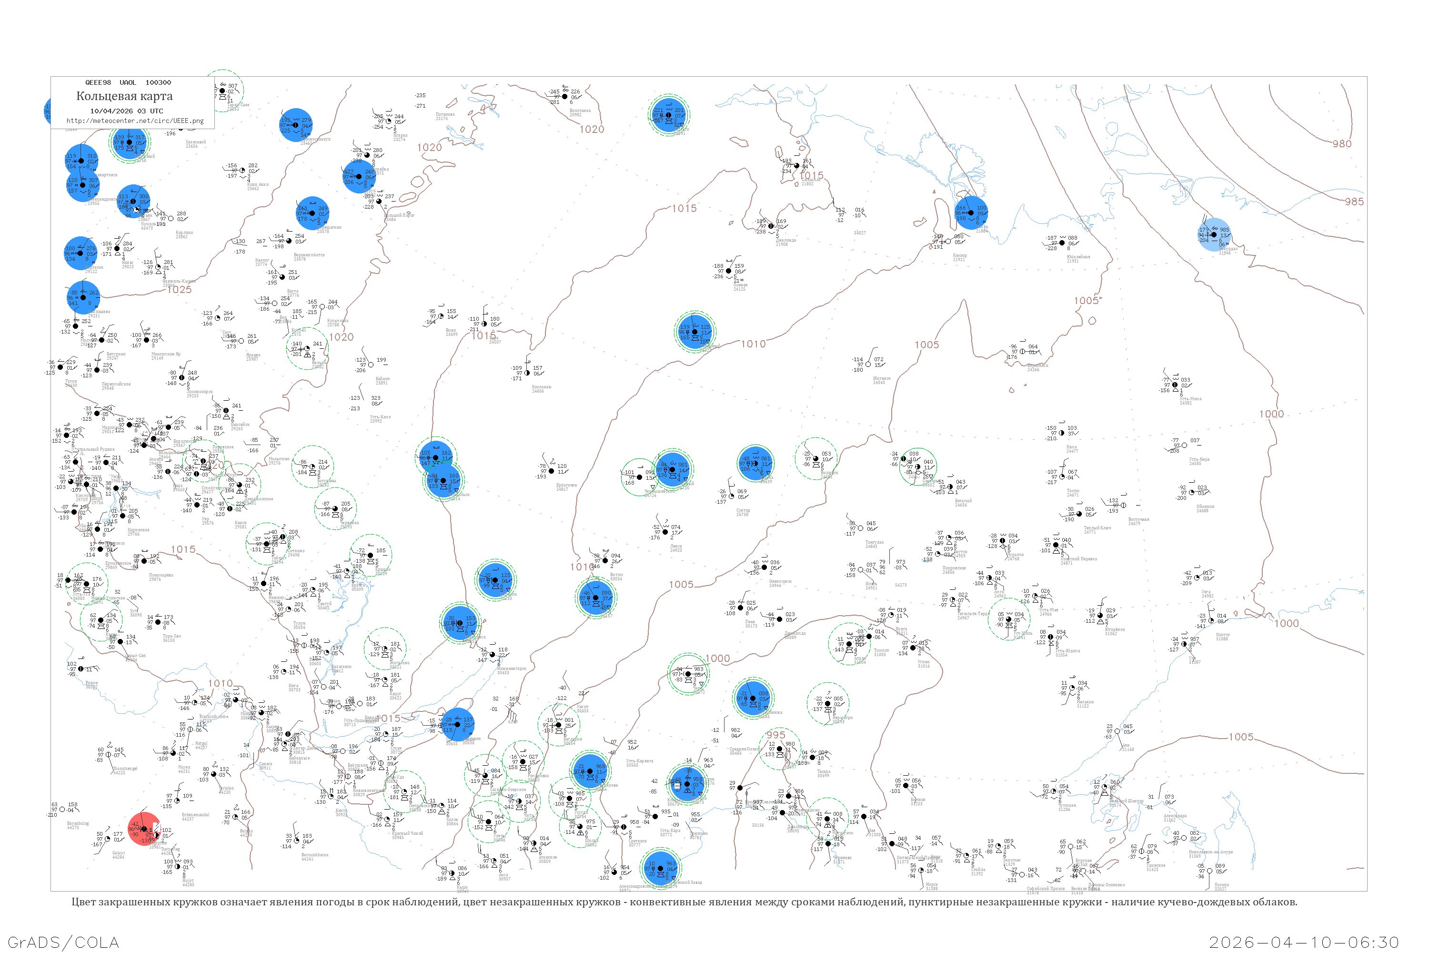Screen dimensions: 1429x953
Task: Click the red weather circle near Tsetserleg
Action: click(145, 829)
